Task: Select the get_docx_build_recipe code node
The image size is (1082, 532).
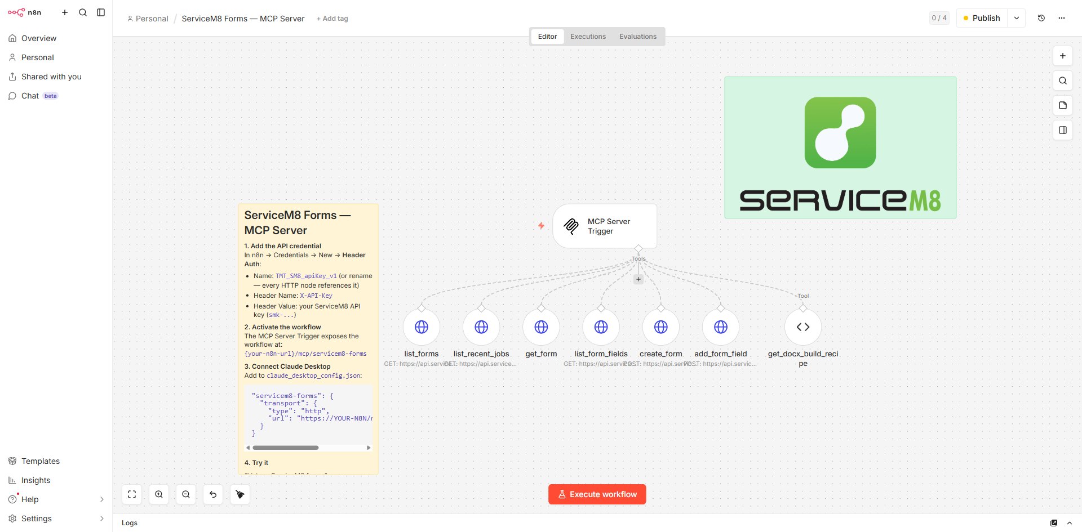Action: pos(803,327)
